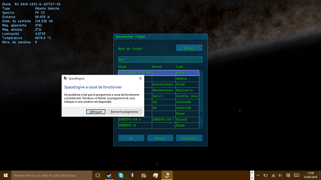Screen dimensions: 321x180
Task: Click Fermer le programme
Action: click(x=124, y=112)
